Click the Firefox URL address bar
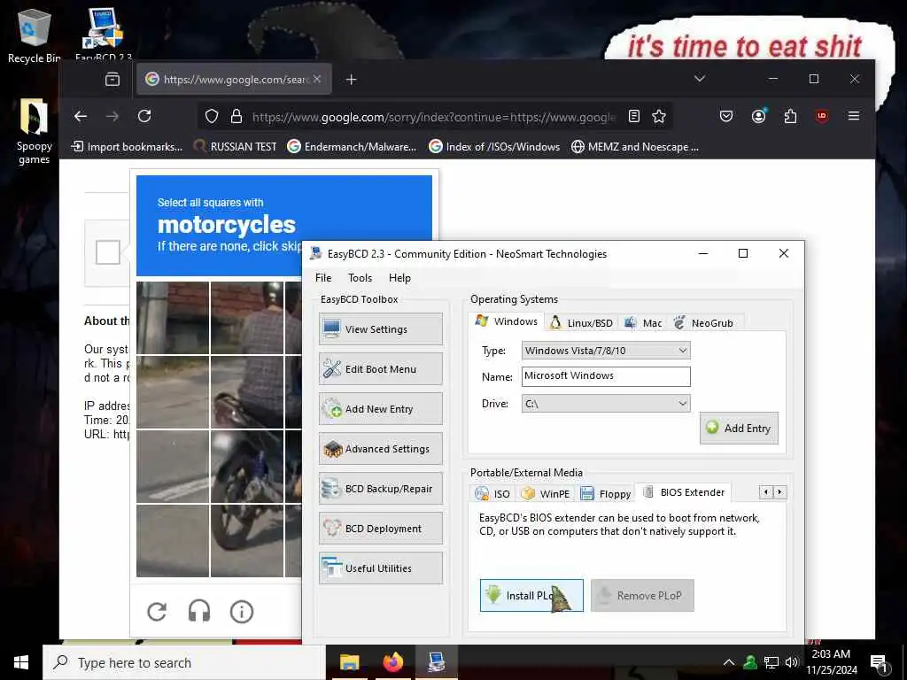This screenshot has height=680, width=907. [x=434, y=117]
